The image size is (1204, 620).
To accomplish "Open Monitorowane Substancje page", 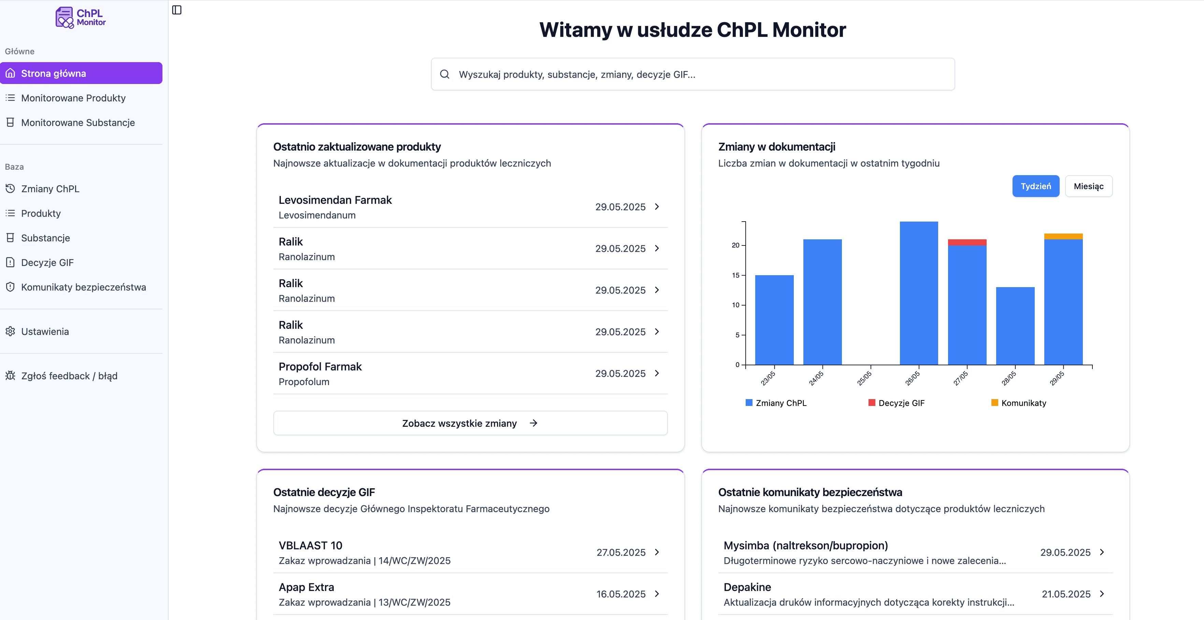I will tap(77, 123).
